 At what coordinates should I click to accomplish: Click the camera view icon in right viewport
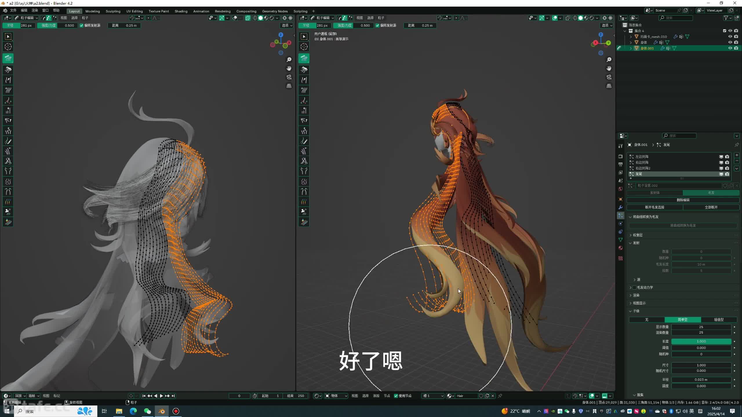(x=609, y=77)
